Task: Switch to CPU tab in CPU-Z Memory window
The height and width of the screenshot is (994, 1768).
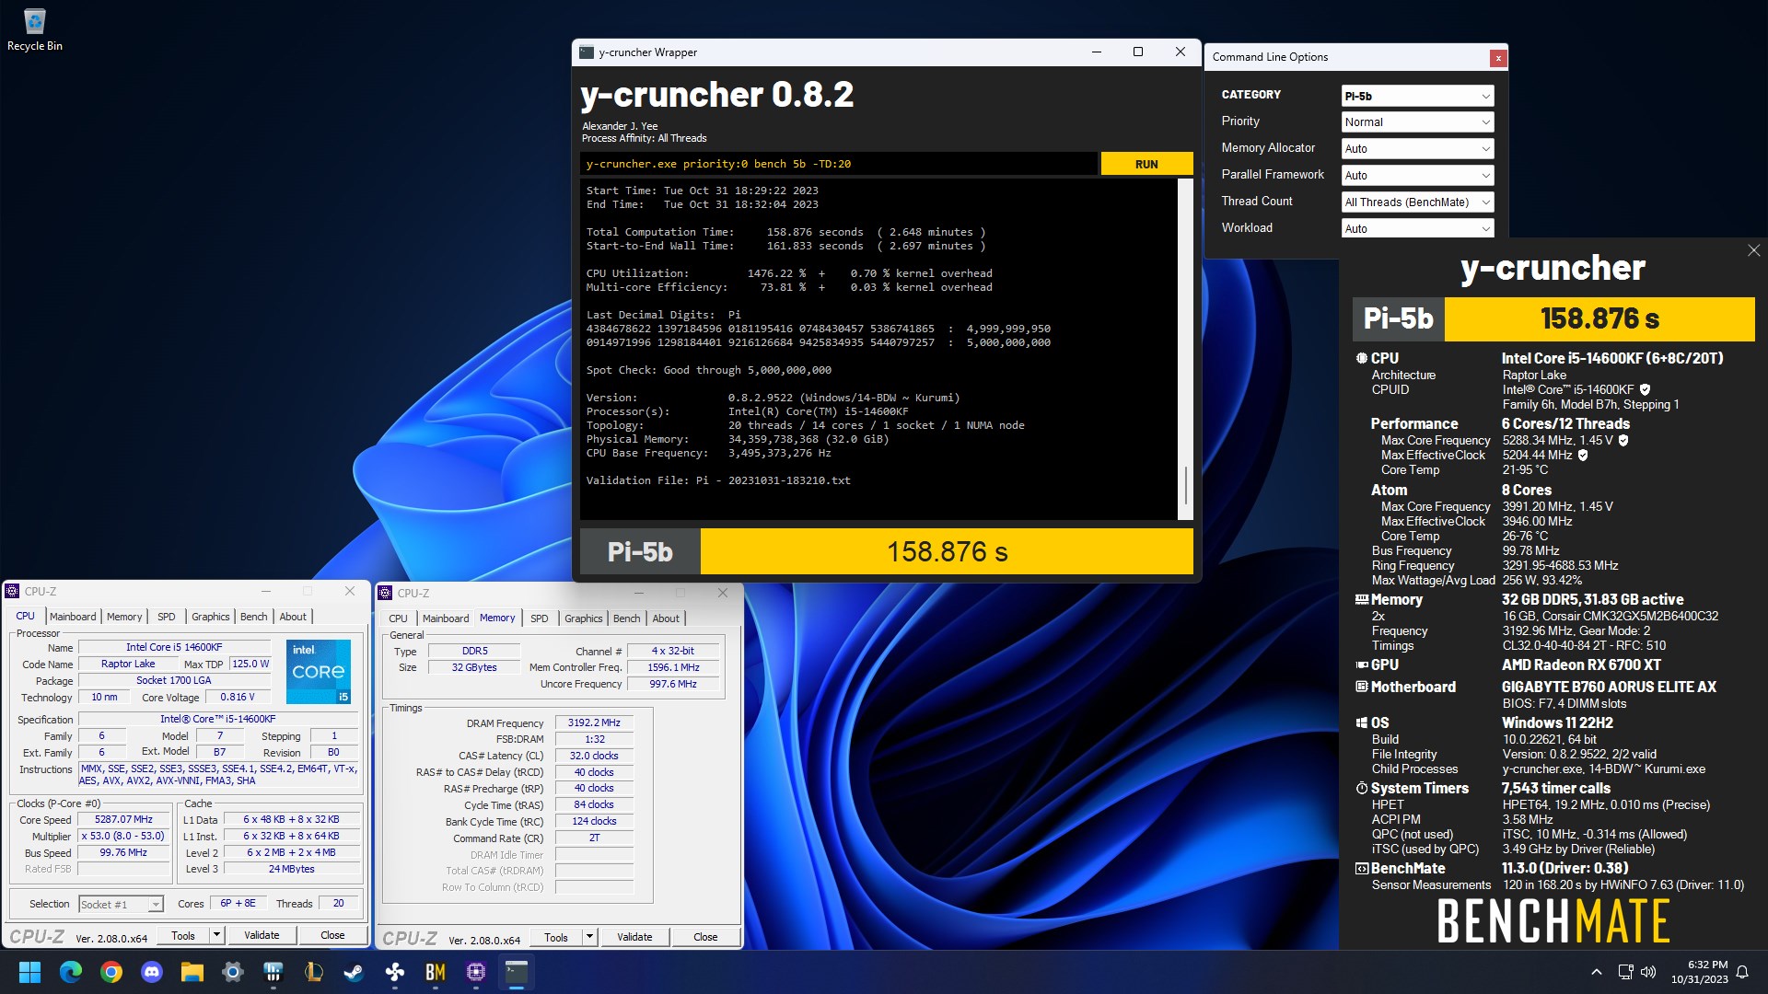Action: [x=398, y=618]
